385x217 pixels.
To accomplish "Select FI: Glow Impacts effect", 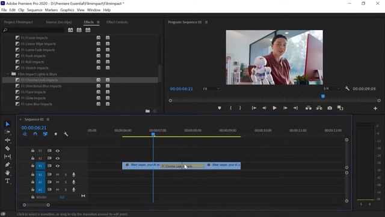I will pyautogui.click(x=34, y=98).
